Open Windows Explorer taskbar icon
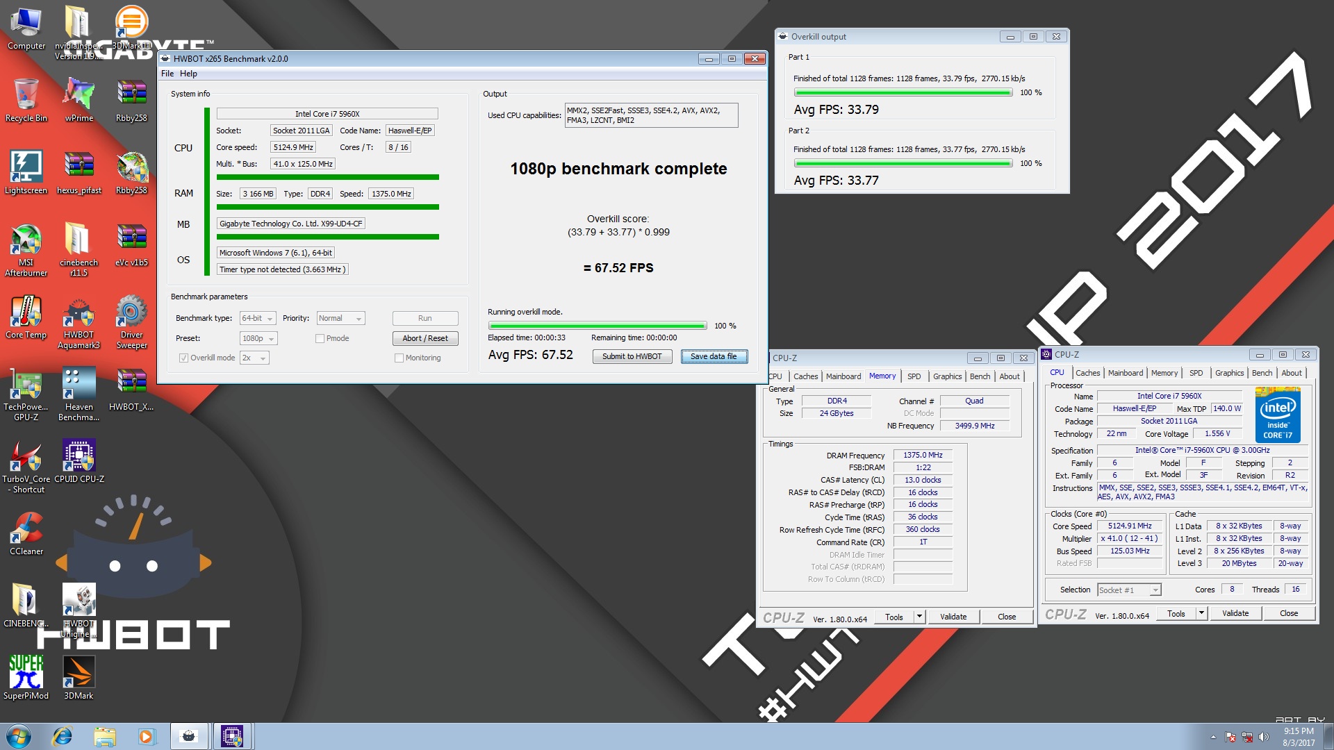The image size is (1334, 750). (x=104, y=736)
